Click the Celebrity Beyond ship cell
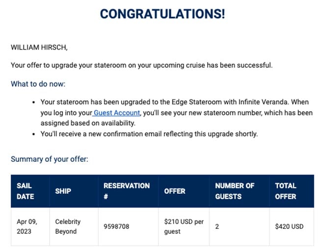319x252 pixels. pyautogui.click(x=74, y=227)
